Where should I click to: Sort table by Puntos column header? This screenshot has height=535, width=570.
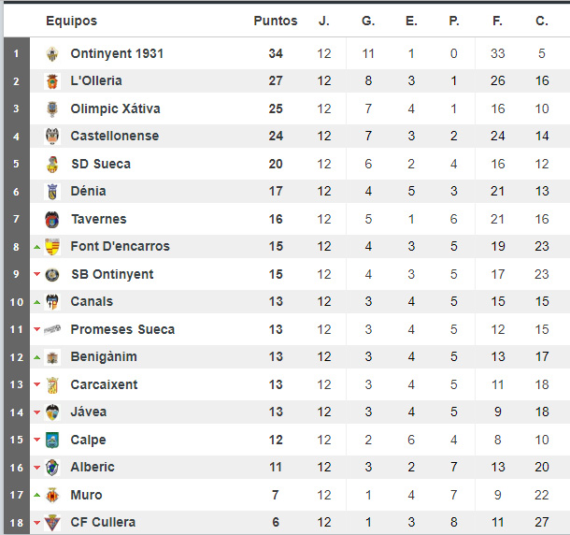point(276,21)
